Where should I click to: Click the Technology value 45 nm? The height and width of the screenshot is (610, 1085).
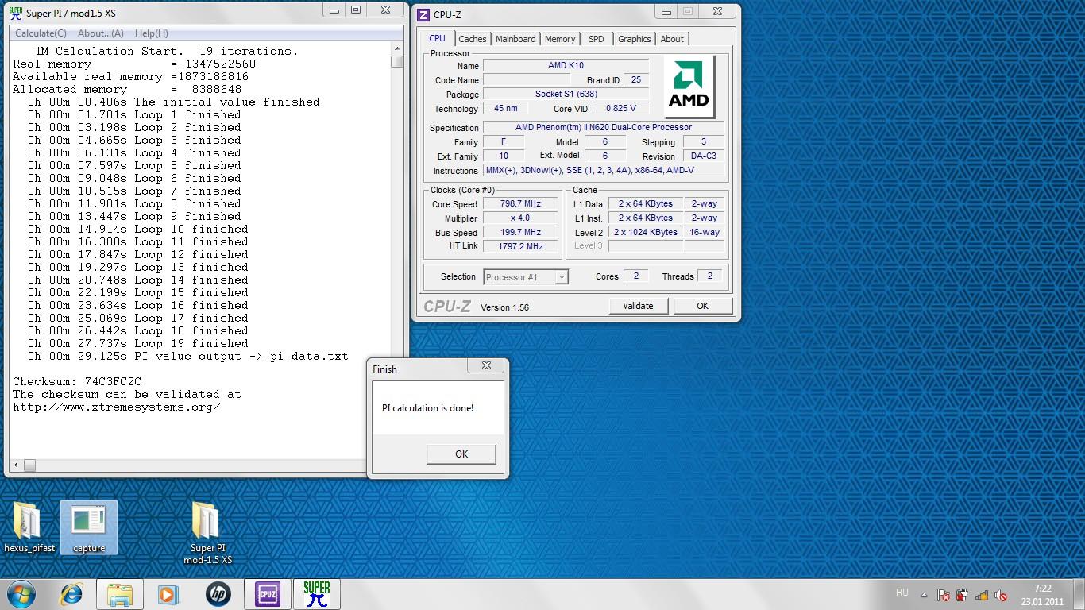tap(505, 109)
